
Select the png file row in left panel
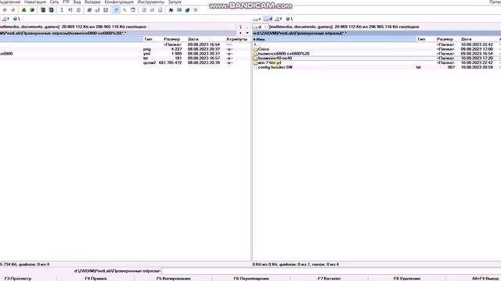125,49
